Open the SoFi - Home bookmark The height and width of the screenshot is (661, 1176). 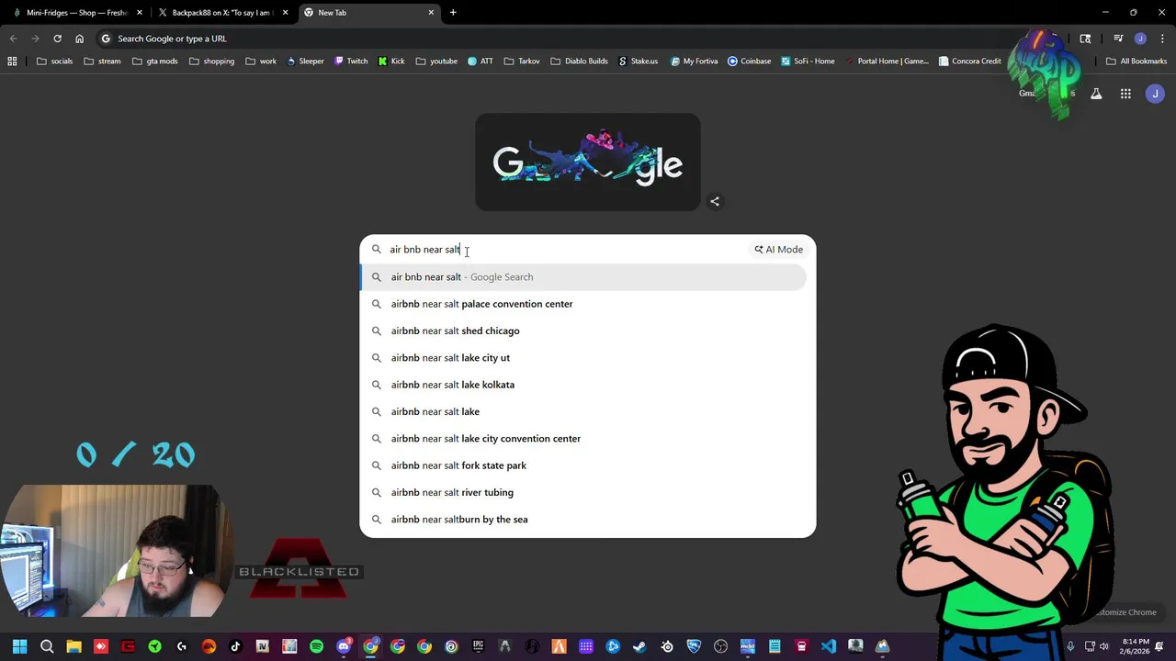pos(808,62)
